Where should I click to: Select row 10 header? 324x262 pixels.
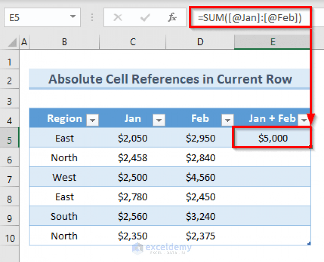pos(10,235)
